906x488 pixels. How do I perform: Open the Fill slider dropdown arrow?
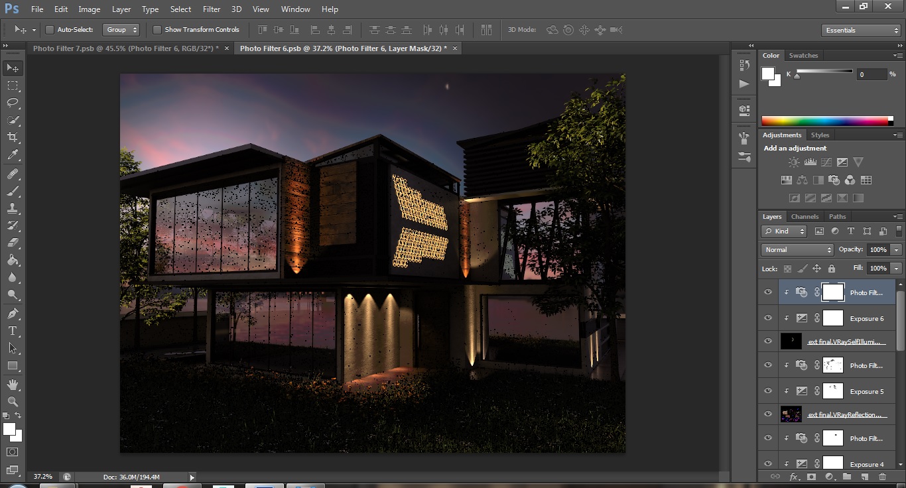click(x=897, y=269)
